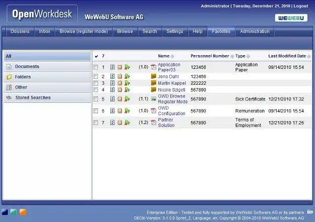This screenshot has height=222, width=315.
Task: Click the folder icon beside Jens Dahl
Action: pos(154,76)
